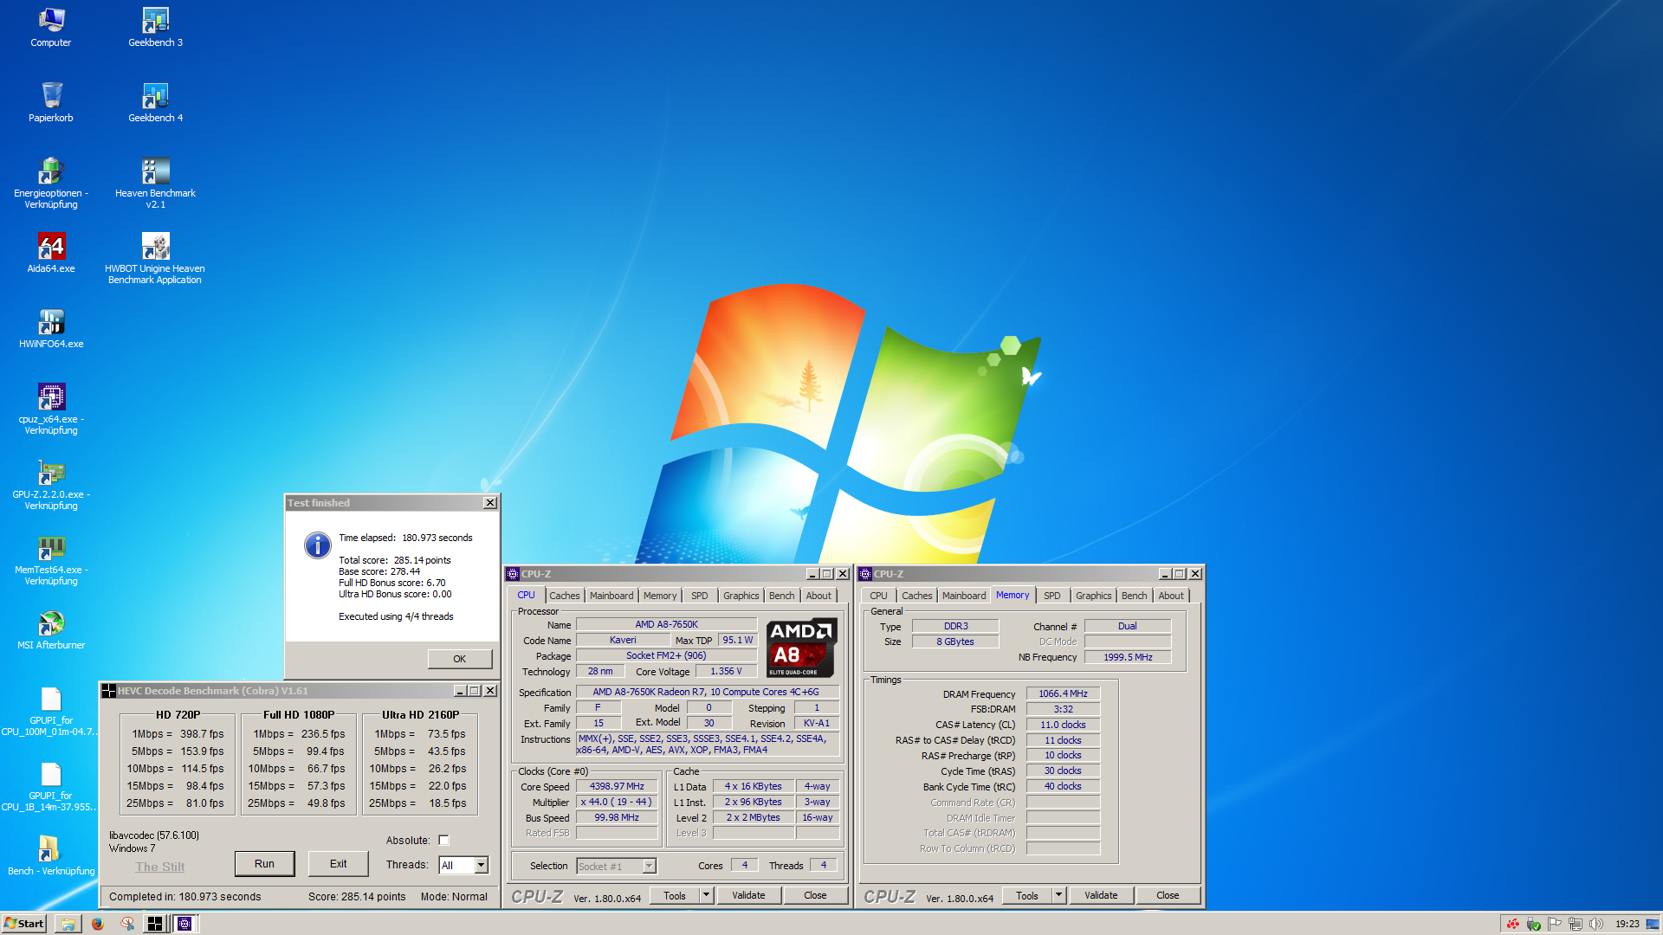Click the Core Voltage 1.356 V field

pos(726,671)
